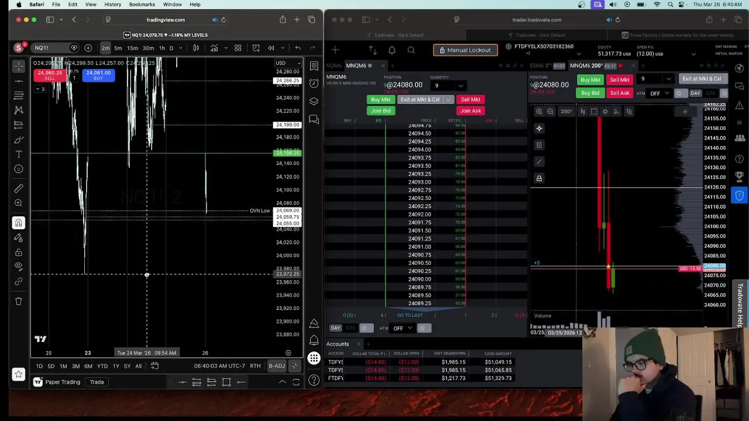Screen dimensions: 749x421
Task: Click the Manual Lockout button
Action: (465, 50)
